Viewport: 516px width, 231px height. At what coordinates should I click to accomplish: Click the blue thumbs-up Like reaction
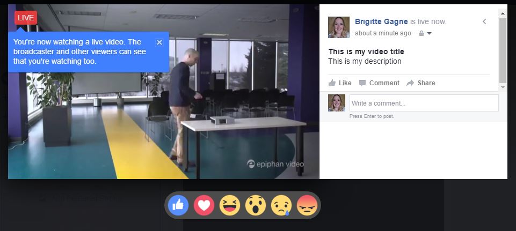(x=178, y=205)
